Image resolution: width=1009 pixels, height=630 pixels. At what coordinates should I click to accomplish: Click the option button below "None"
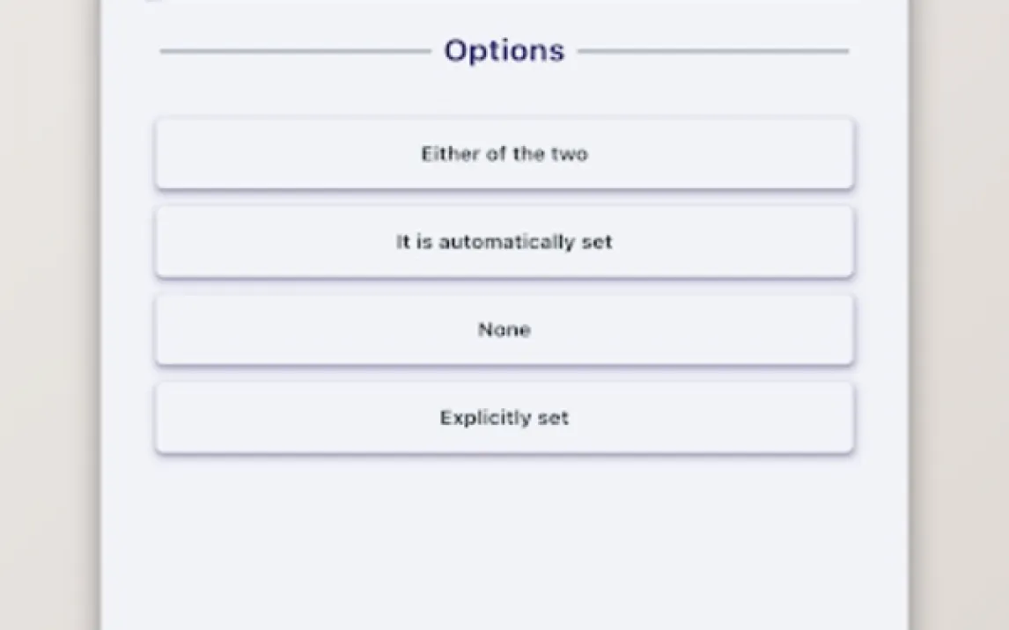tap(504, 418)
